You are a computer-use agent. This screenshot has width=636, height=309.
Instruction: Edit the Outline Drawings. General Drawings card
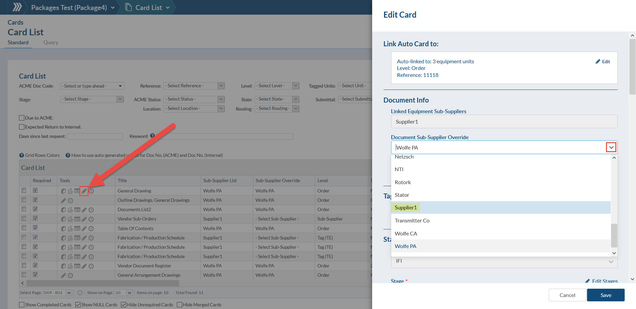coord(63,200)
